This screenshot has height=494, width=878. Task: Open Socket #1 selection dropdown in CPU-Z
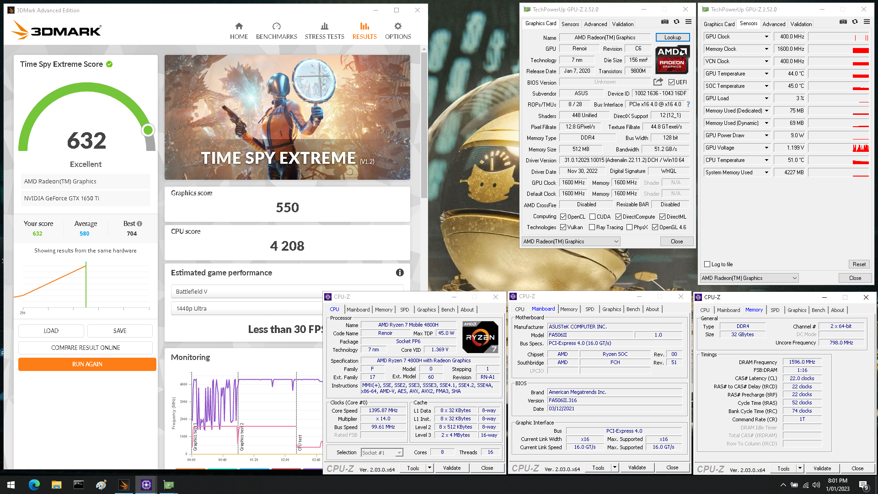pyautogui.click(x=381, y=453)
